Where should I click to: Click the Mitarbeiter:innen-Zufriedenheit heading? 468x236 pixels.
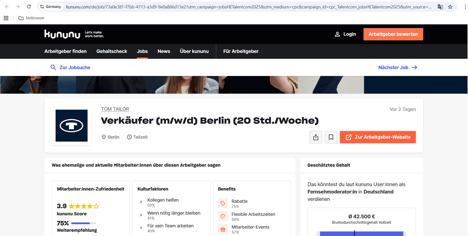(x=91, y=189)
